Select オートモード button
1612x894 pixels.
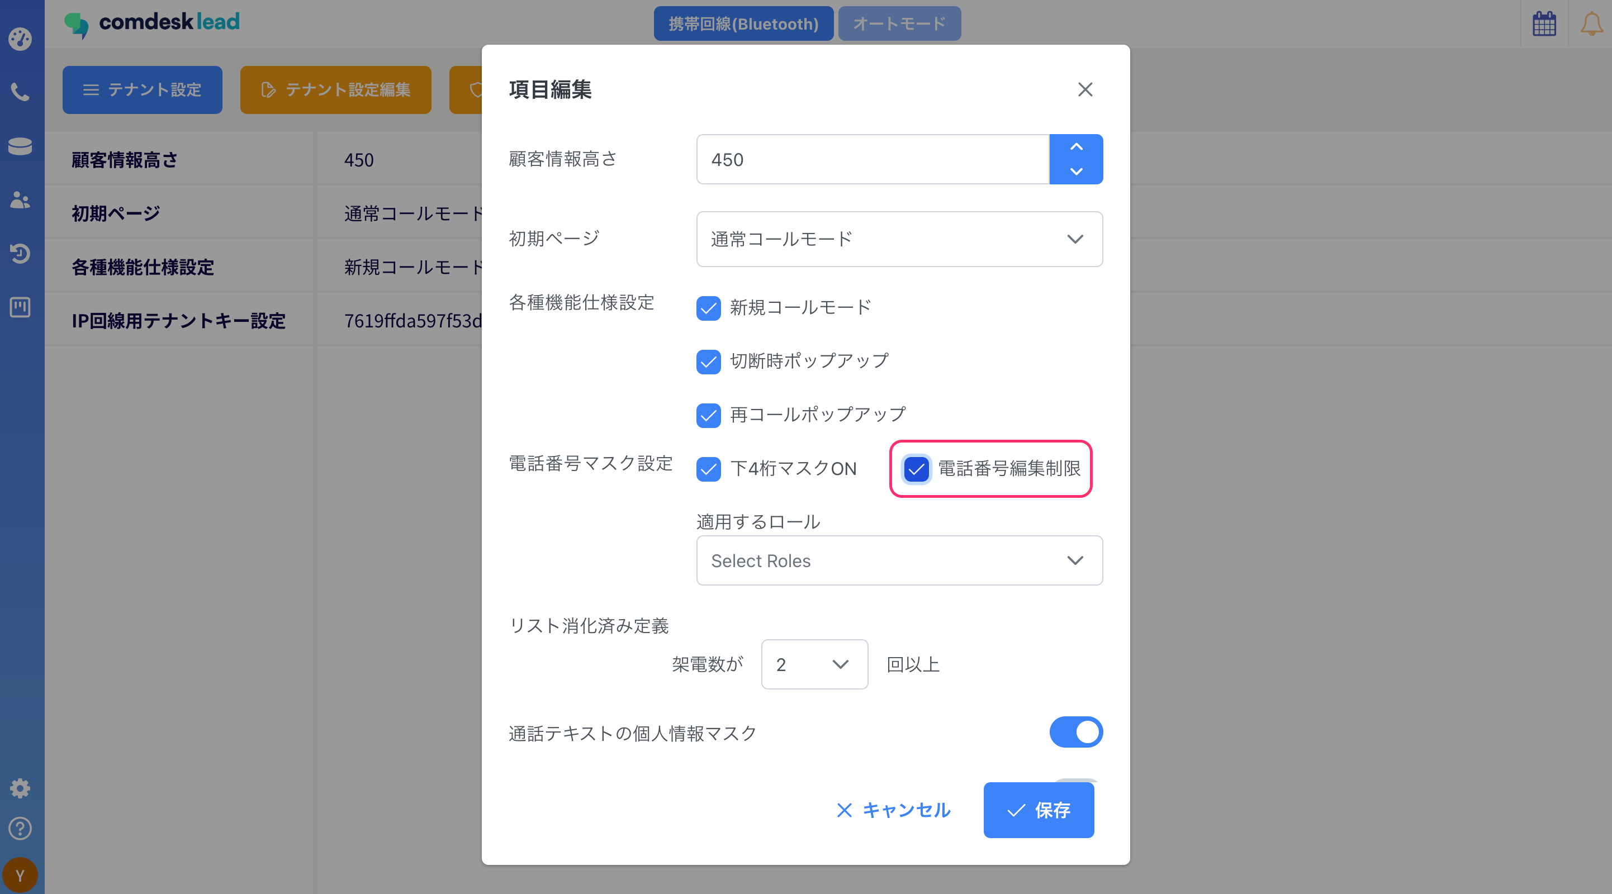point(899,24)
